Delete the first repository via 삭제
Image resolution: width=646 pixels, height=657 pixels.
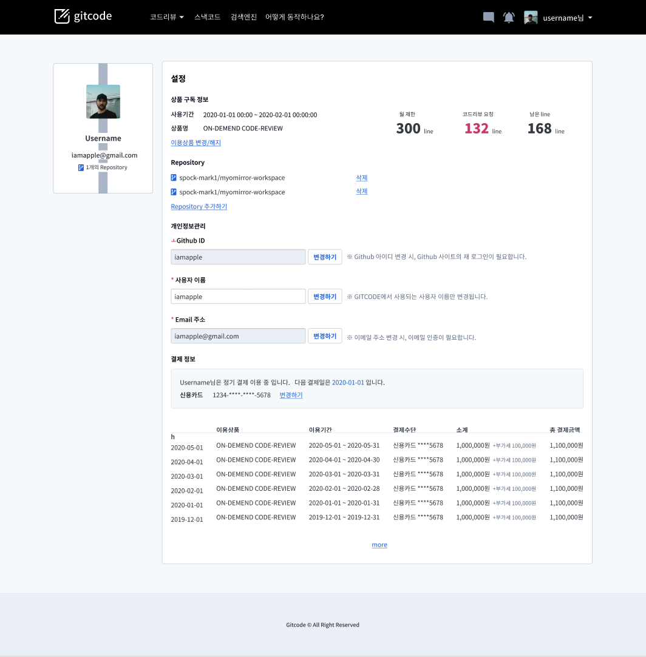click(362, 178)
